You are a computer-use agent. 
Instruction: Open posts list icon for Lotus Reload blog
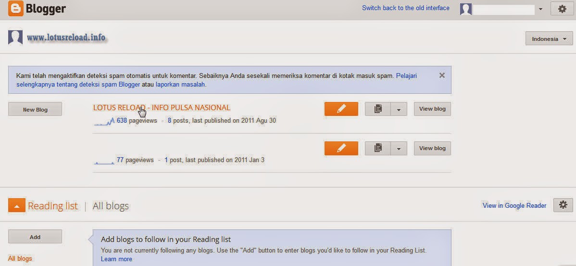[x=378, y=109]
